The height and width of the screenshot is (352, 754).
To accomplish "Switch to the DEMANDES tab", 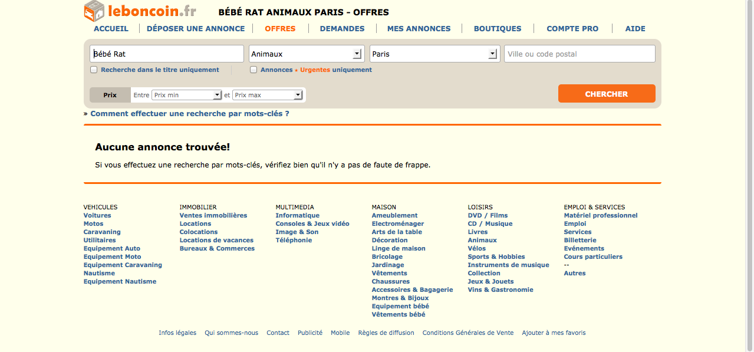I will [342, 28].
